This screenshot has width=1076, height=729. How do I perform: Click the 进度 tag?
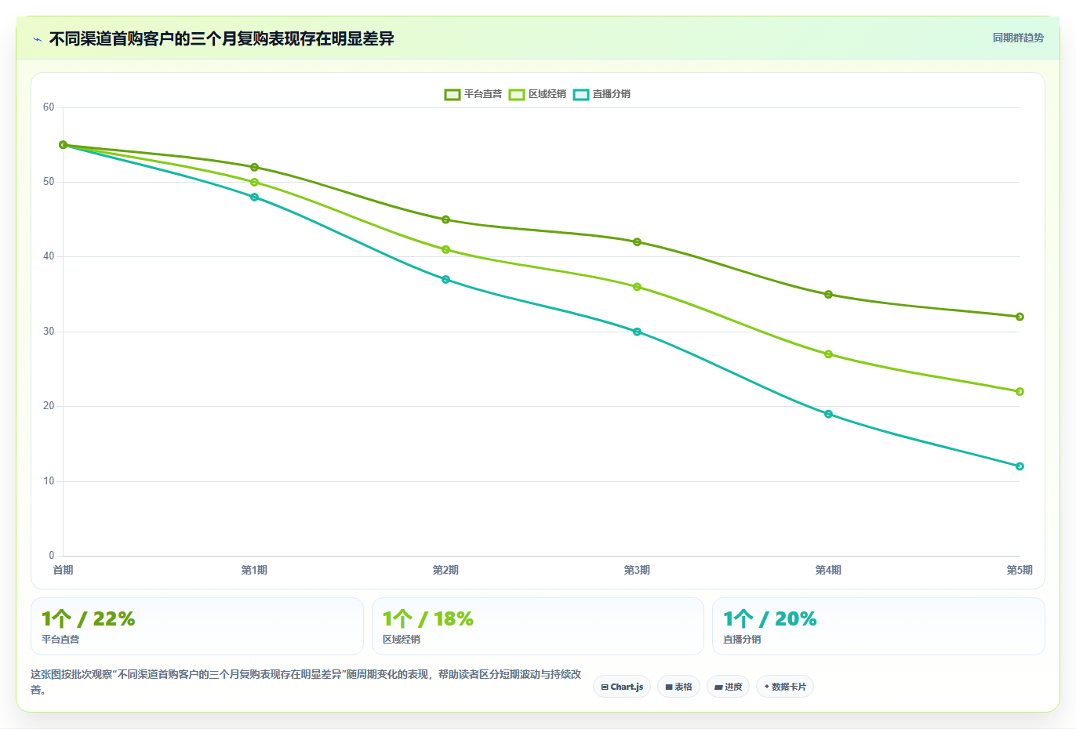[728, 687]
